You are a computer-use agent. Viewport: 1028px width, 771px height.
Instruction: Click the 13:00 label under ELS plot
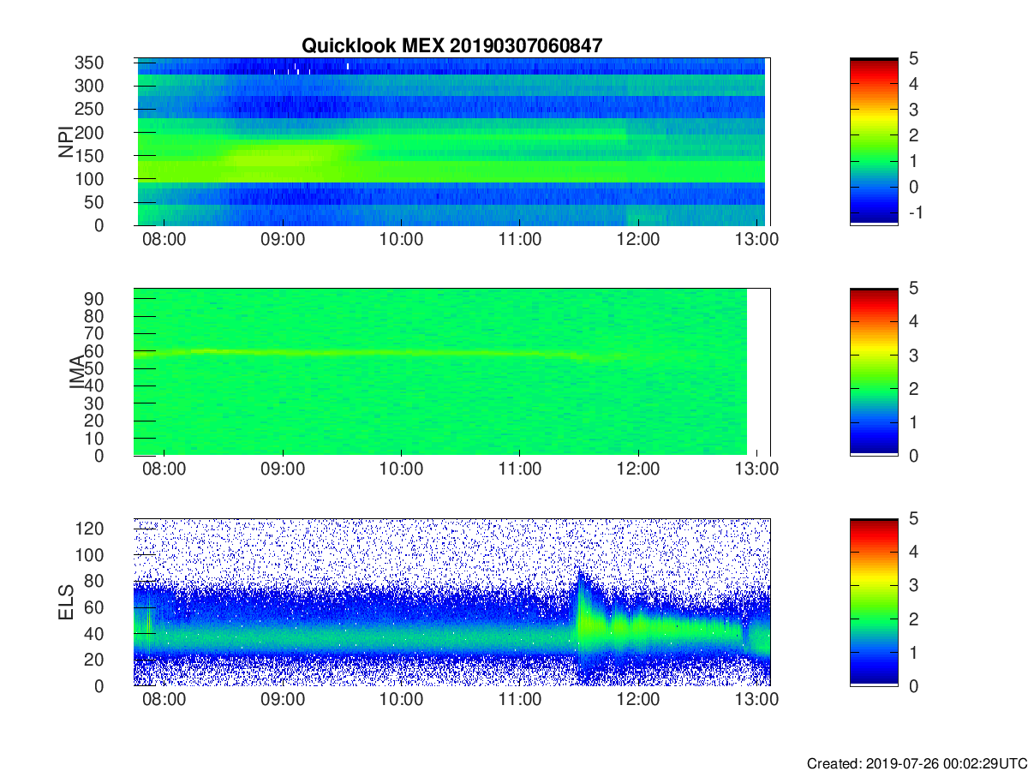point(757,700)
